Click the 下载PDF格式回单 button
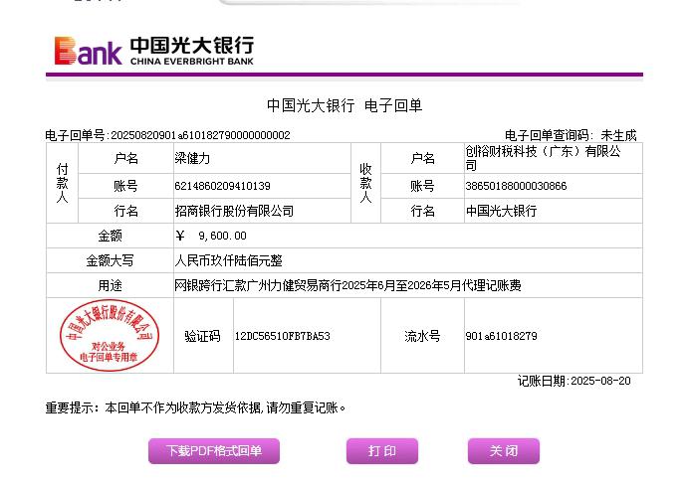Viewport: 687px width, 484px height. (x=214, y=451)
